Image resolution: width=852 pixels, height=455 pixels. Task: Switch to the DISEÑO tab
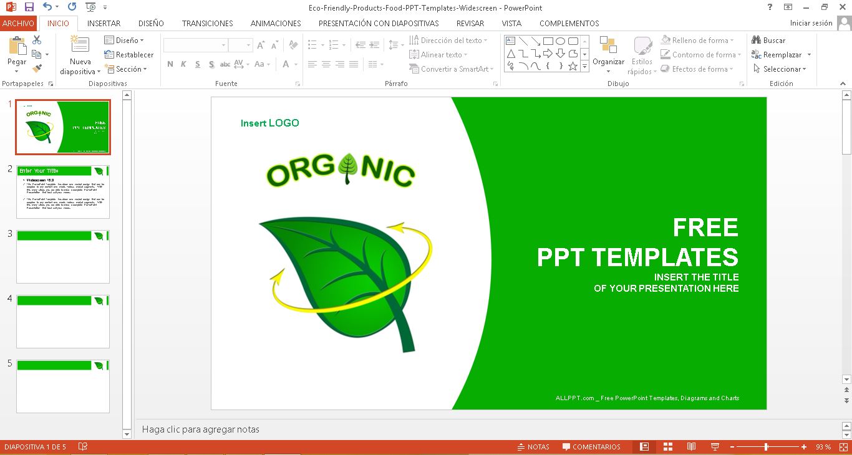point(151,23)
